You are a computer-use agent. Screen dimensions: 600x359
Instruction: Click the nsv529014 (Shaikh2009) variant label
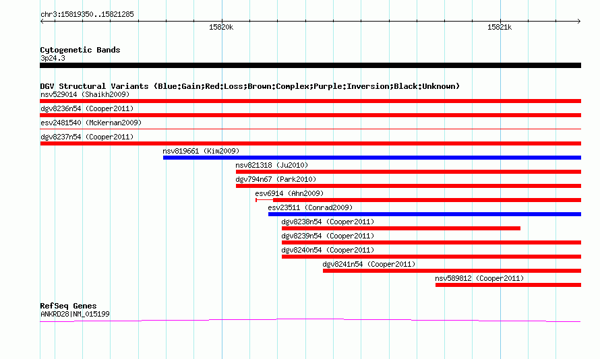(85, 94)
